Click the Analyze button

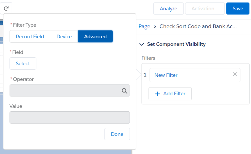tap(168, 8)
